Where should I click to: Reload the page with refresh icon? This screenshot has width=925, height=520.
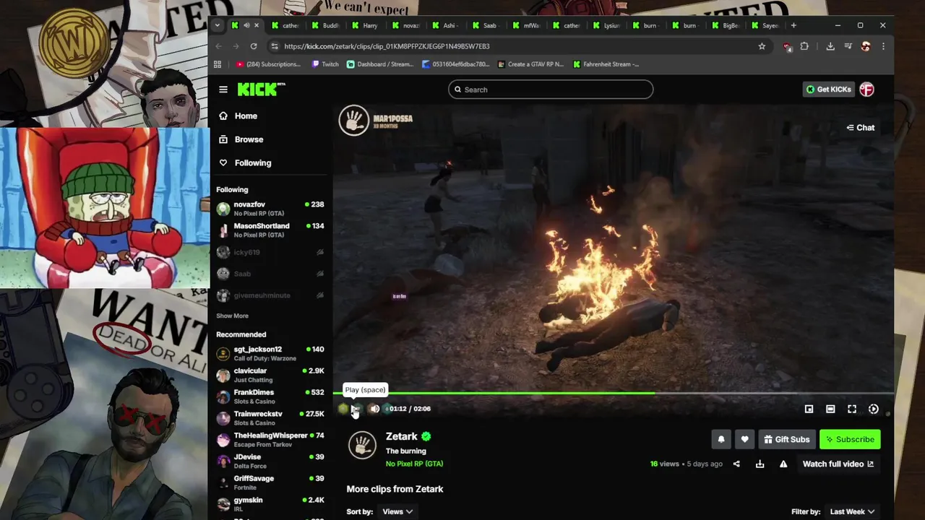pyautogui.click(x=254, y=46)
